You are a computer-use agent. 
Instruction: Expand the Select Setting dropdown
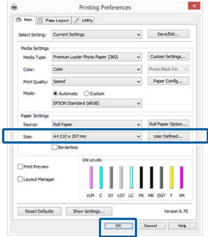coord(97,34)
